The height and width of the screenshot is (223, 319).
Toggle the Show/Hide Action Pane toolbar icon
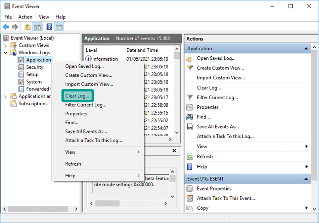click(59, 27)
